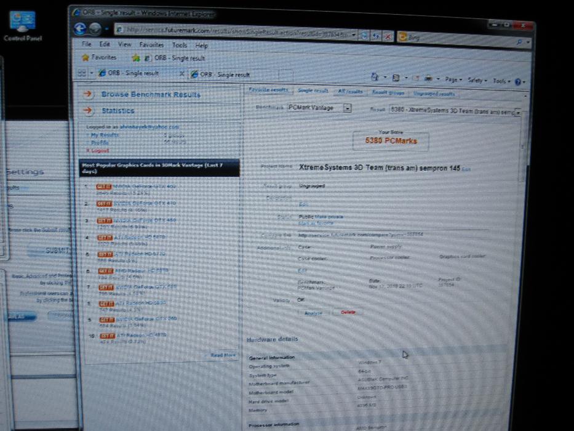
Task: Click Get It badge for seventh graphics card
Action: click(x=106, y=288)
